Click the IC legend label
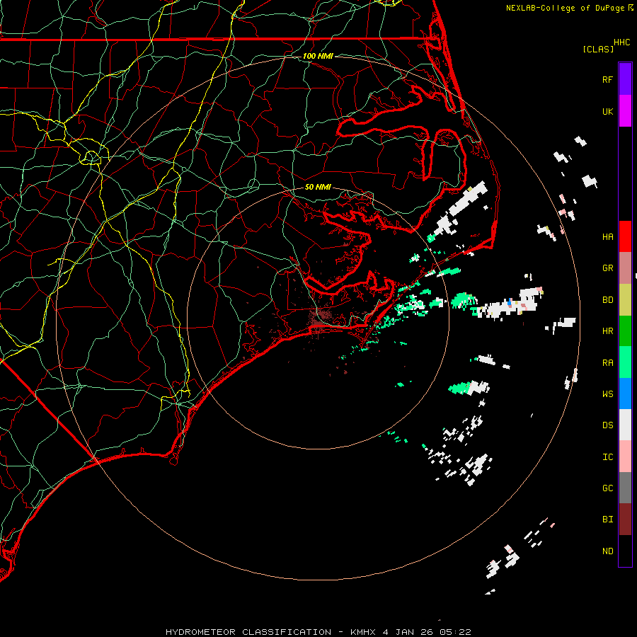Image resolution: width=637 pixels, height=637 pixels. [607, 457]
